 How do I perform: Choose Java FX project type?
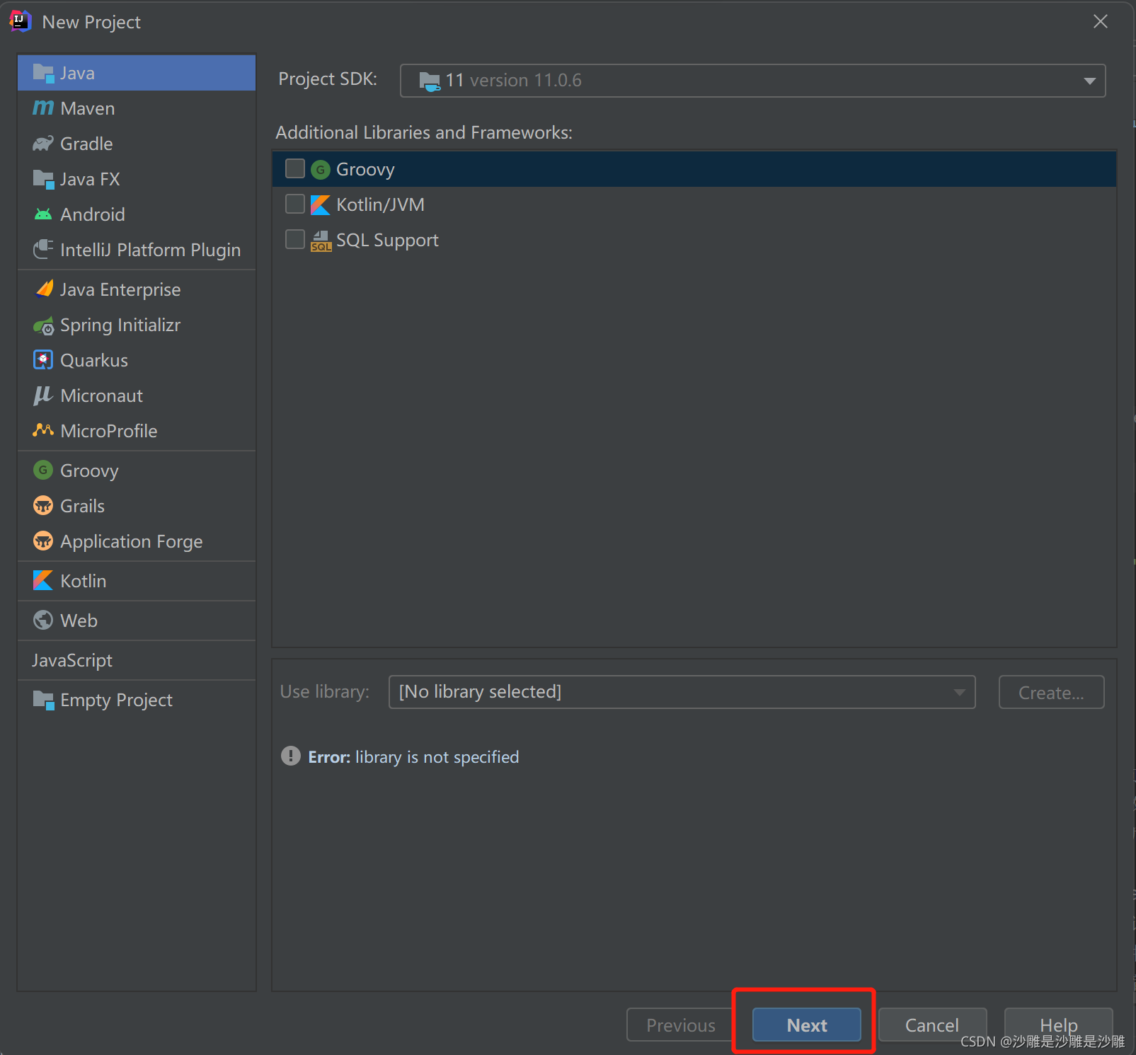[x=137, y=179]
